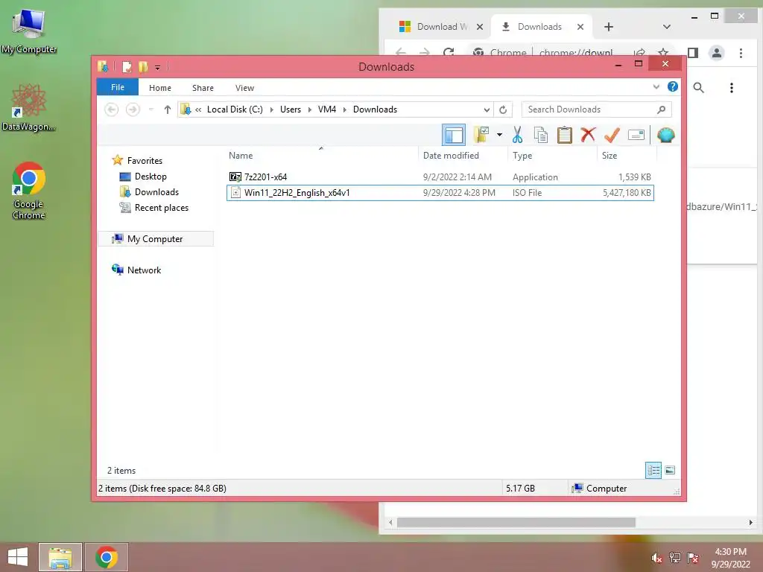Select My Computer in navigation pane

[x=155, y=239]
